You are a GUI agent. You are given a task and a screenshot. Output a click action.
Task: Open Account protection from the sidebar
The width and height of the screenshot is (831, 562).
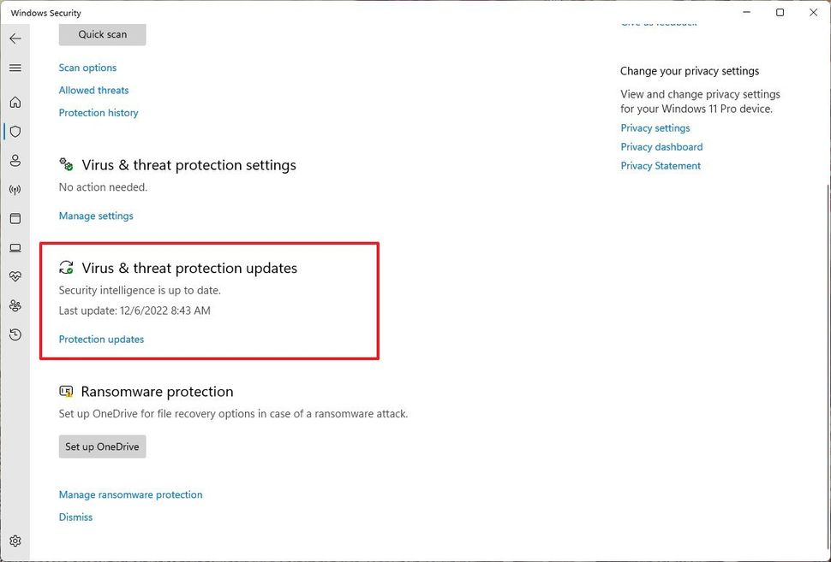pyautogui.click(x=15, y=160)
